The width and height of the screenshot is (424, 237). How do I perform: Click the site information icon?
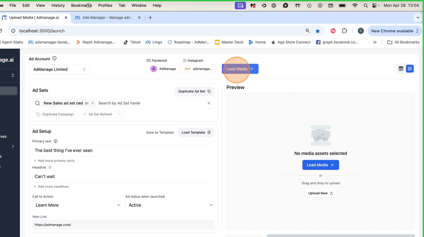pos(13,31)
